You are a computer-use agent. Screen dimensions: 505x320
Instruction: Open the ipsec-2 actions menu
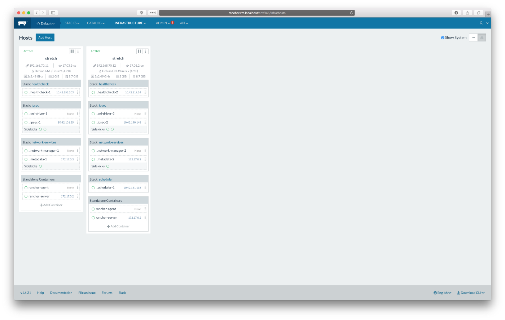(145, 122)
